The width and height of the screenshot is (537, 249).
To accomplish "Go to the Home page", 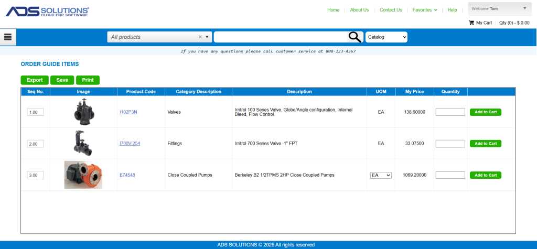I will point(333,10).
